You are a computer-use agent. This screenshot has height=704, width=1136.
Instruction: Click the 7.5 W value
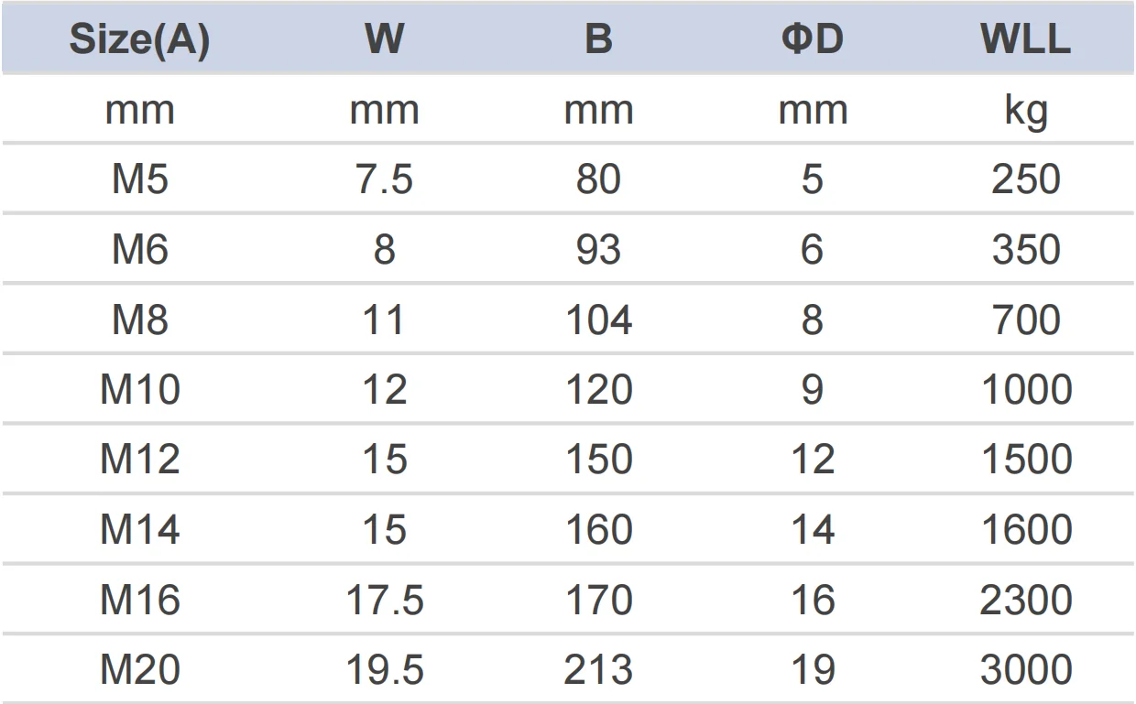[384, 180]
